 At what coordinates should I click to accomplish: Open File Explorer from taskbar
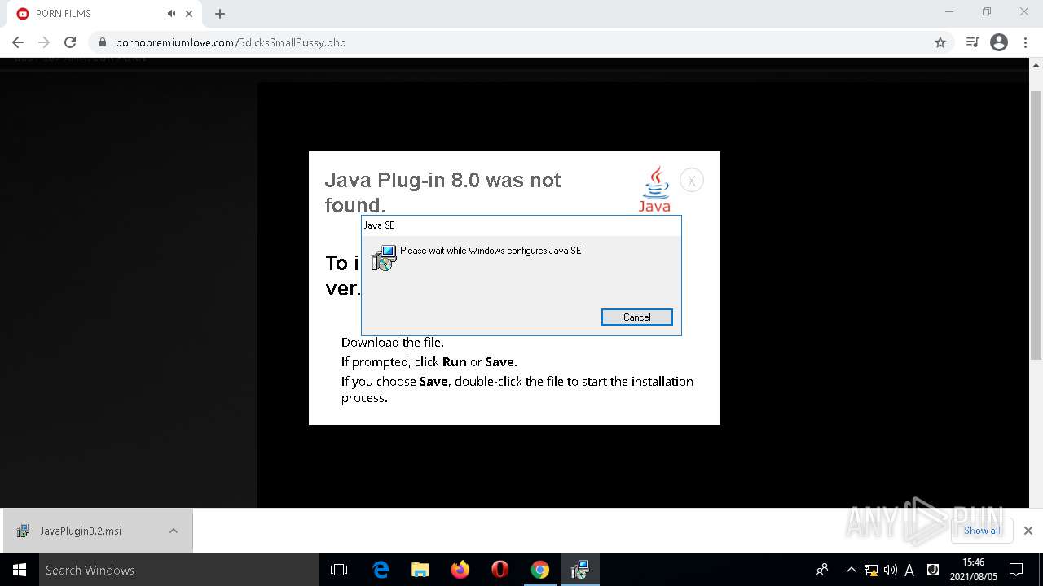[420, 570]
